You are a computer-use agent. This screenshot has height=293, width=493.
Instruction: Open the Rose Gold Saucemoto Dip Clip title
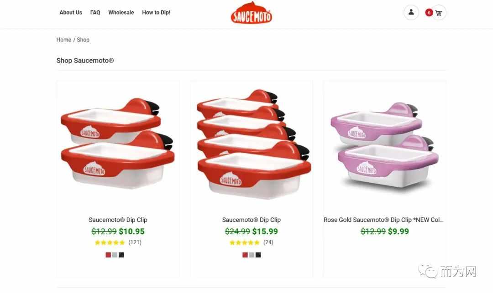[383, 220]
